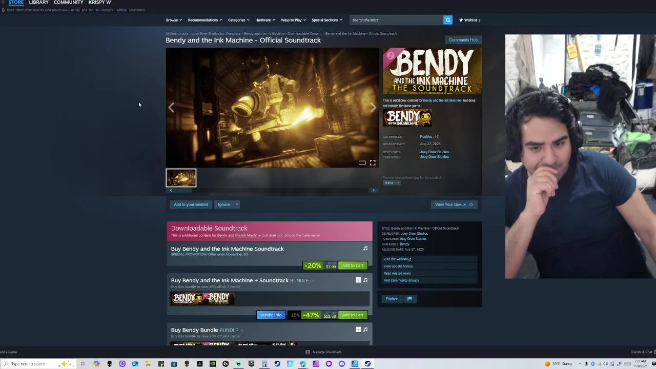The height and width of the screenshot is (369, 656).
Task: Open the COMMUNITY tab
Action: pyautogui.click(x=68, y=3)
